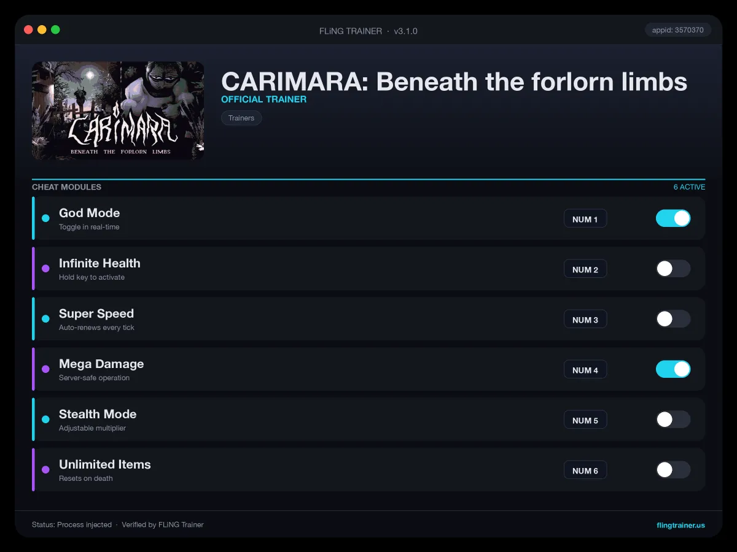Click the cyan dot beside Stealth Mode
The image size is (737, 552).
click(45, 420)
